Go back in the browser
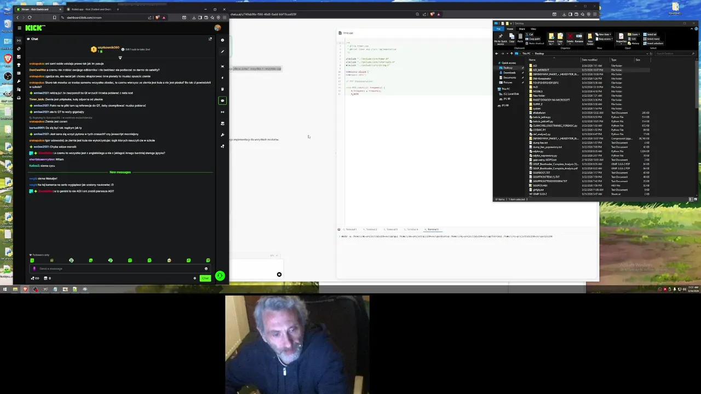Screen dimensions: 701x394 18,18
